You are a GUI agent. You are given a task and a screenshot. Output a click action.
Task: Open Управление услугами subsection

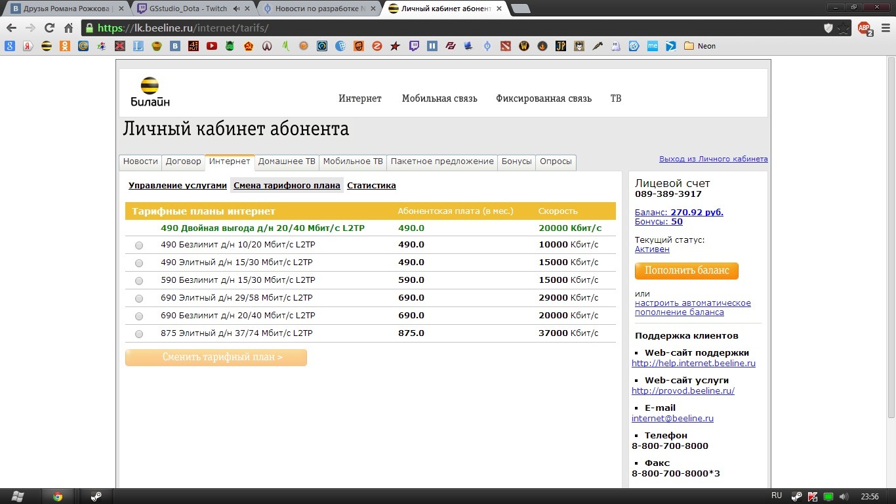tap(178, 186)
